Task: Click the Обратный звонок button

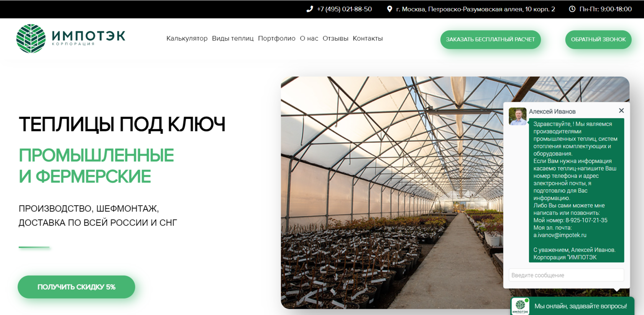Action: click(598, 39)
